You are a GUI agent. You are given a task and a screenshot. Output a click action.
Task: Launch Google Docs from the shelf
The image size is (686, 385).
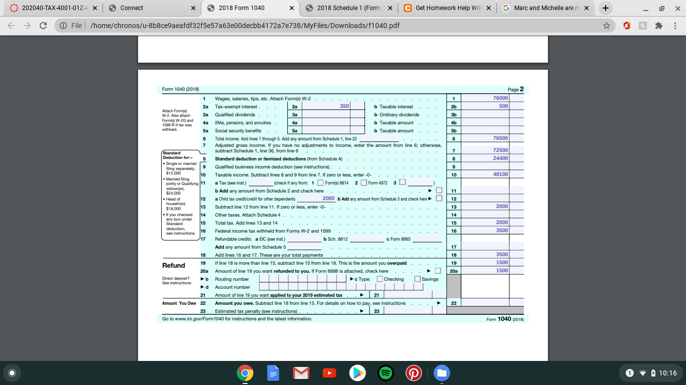(273, 373)
